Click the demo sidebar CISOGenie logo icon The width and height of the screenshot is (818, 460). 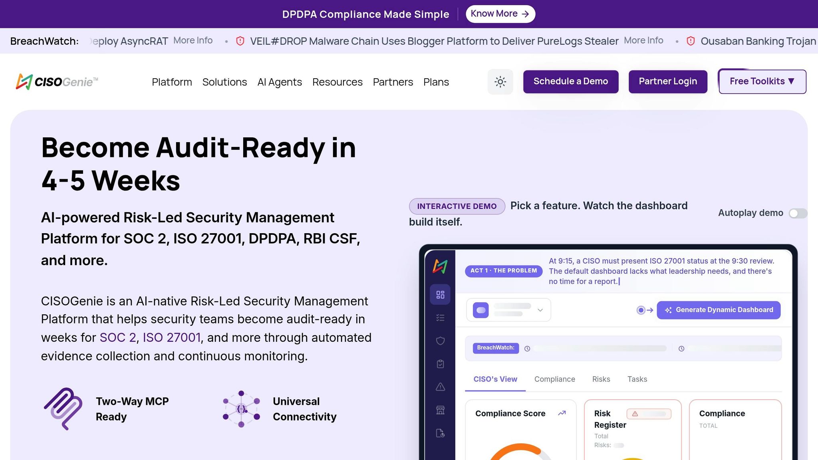pos(440,266)
